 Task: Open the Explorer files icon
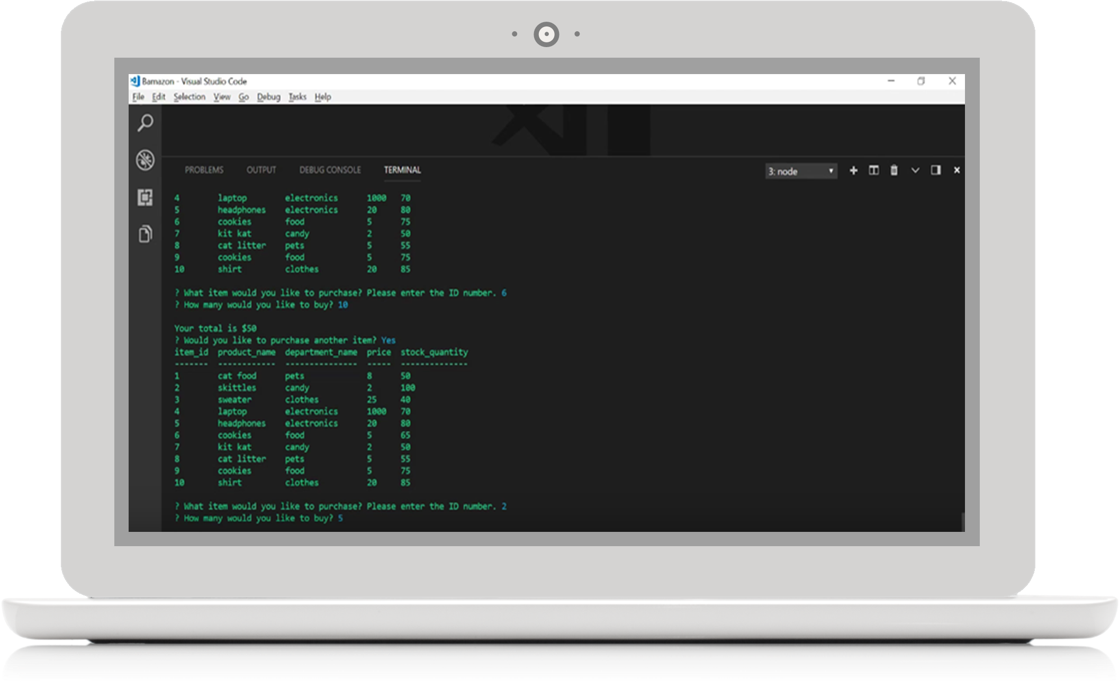[146, 233]
